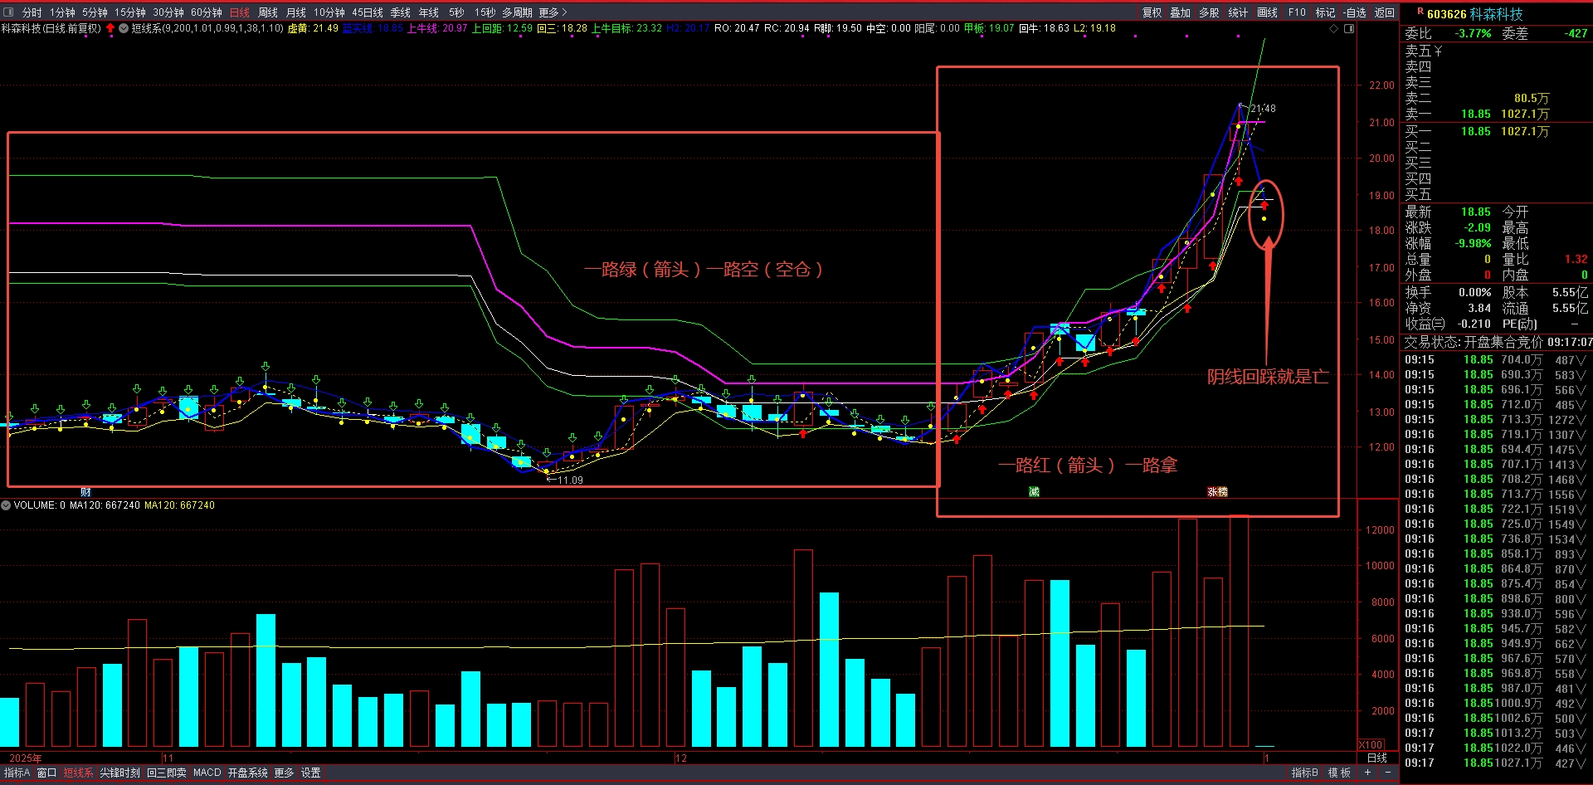1593x785 pixels.
Task: Expand the VOLUME indicator dropdown arrow
Action: [x=6, y=505]
